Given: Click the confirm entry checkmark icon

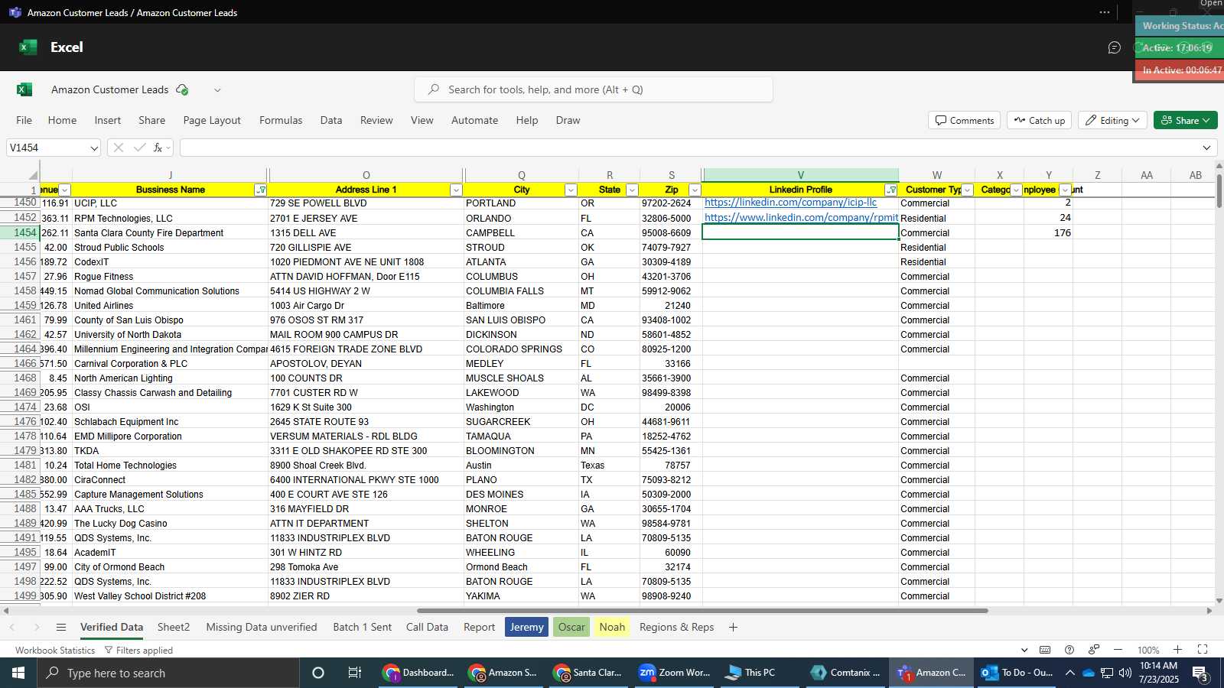Looking at the screenshot, I should [x=139, y=148].
